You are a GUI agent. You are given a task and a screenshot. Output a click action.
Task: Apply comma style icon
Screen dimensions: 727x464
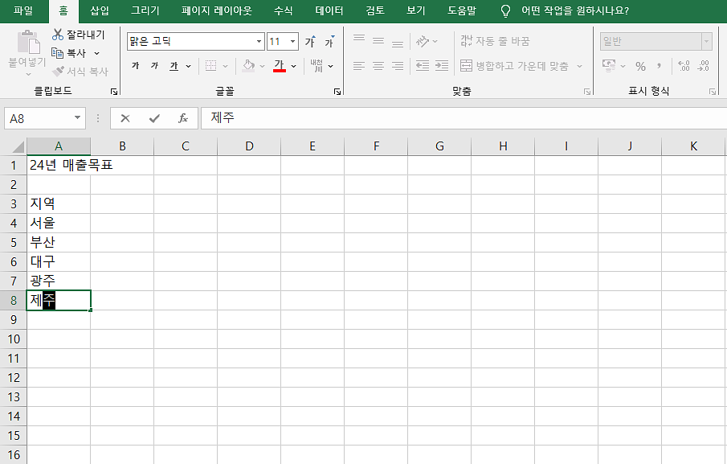tap(659, 67)
